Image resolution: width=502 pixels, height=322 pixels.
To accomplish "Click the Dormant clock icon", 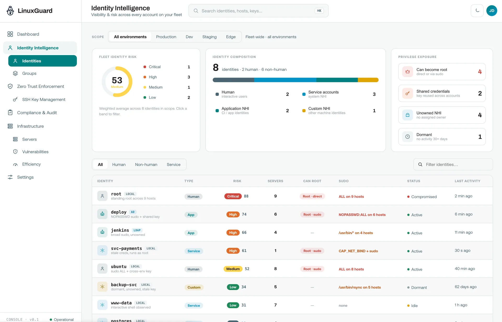I will pos(408,137).
